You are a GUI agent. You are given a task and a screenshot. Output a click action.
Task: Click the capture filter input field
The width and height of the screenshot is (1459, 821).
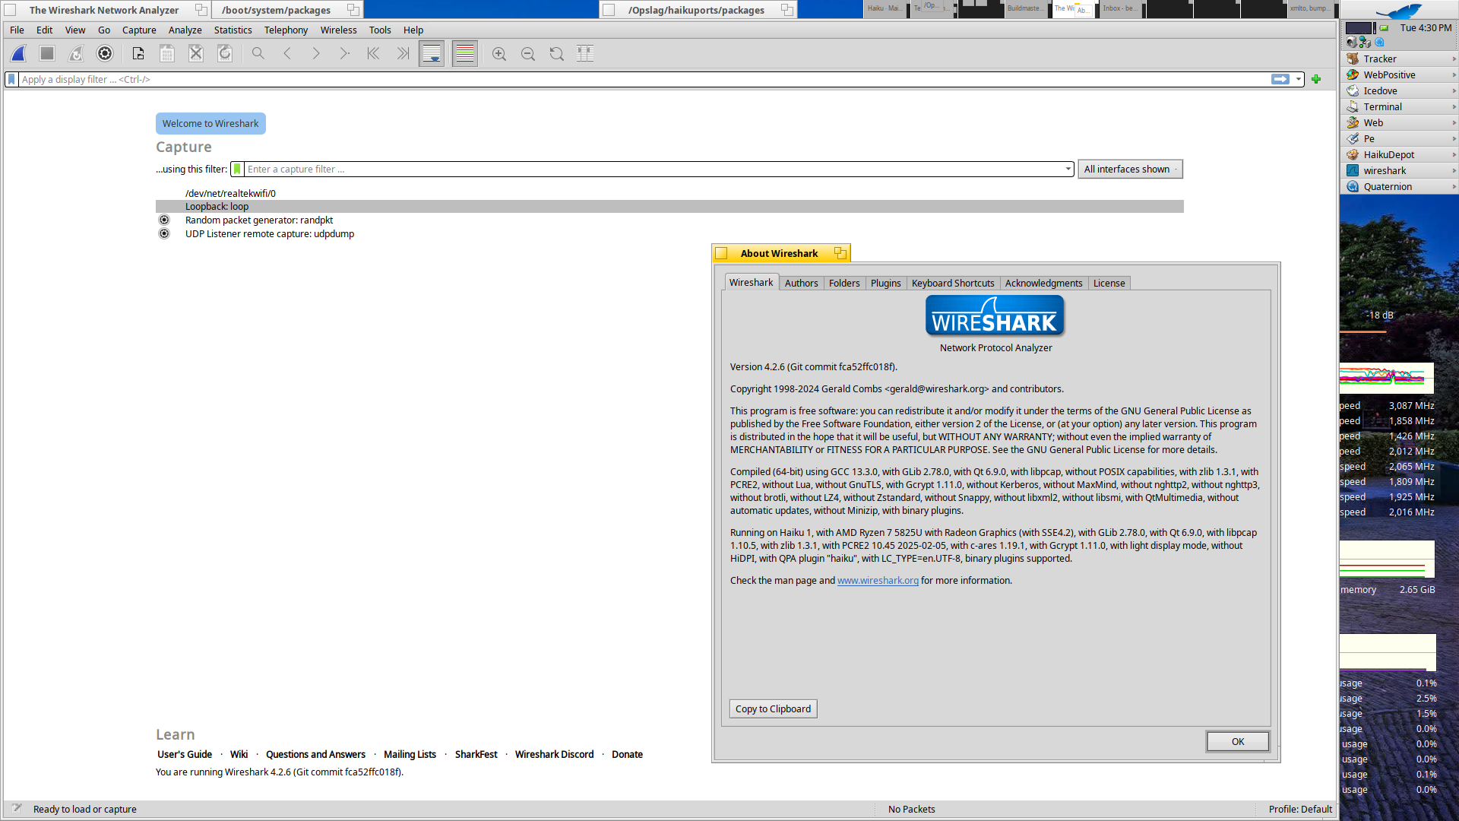click(x=654, y=169)
